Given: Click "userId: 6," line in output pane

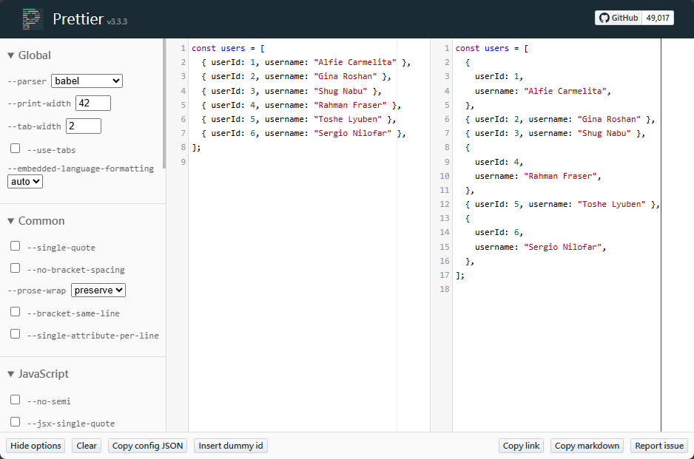Looking at the screenshot, I should (499, 232).
